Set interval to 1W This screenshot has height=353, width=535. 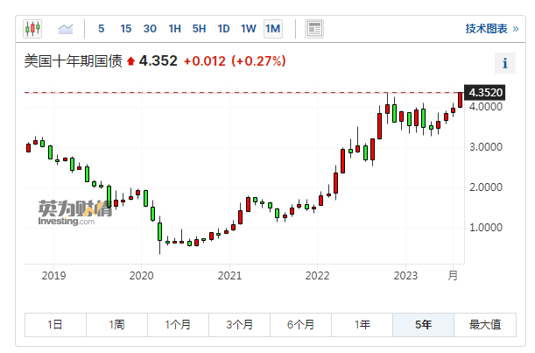click(248, 29)
